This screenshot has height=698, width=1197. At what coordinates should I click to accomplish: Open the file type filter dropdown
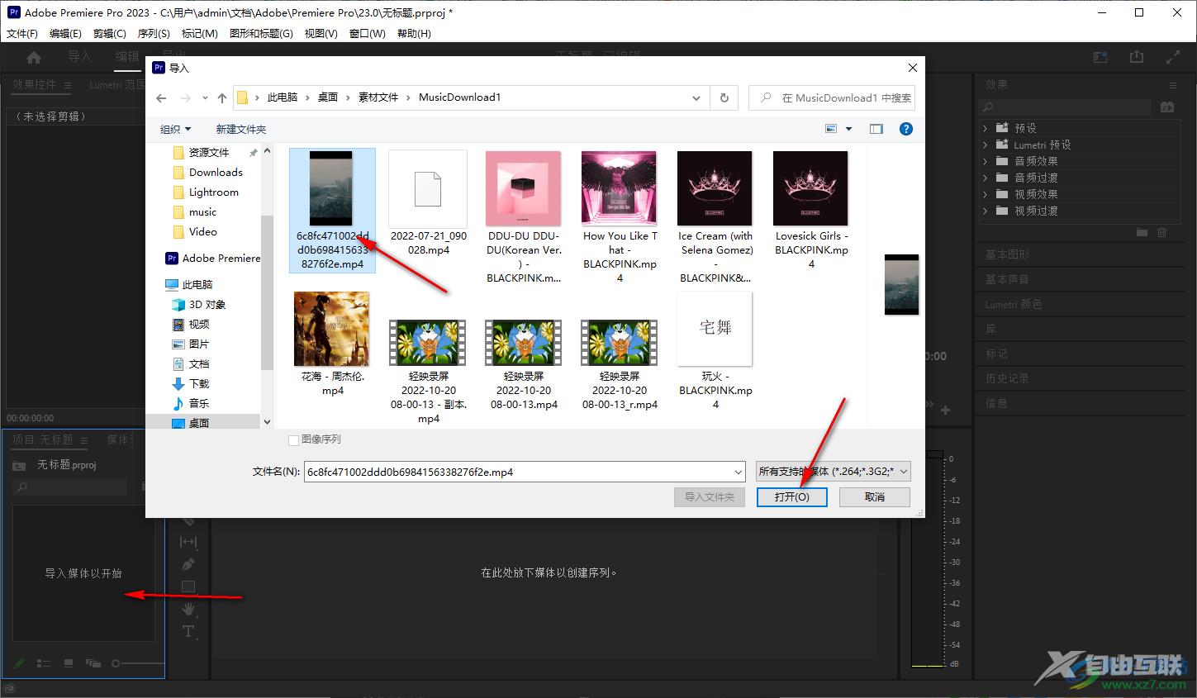coord(834,472)
